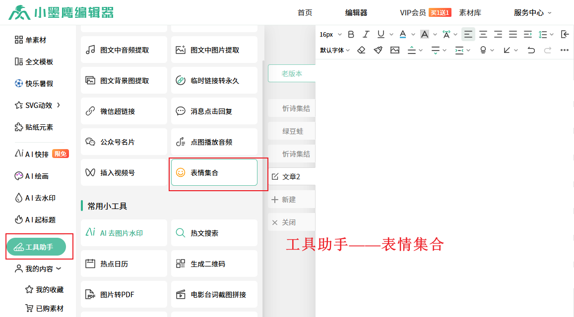Image resolution: width=574 pixels, height=317 pixels.
Task: Toggle italic formatting
Action: (x=366, y=34)
